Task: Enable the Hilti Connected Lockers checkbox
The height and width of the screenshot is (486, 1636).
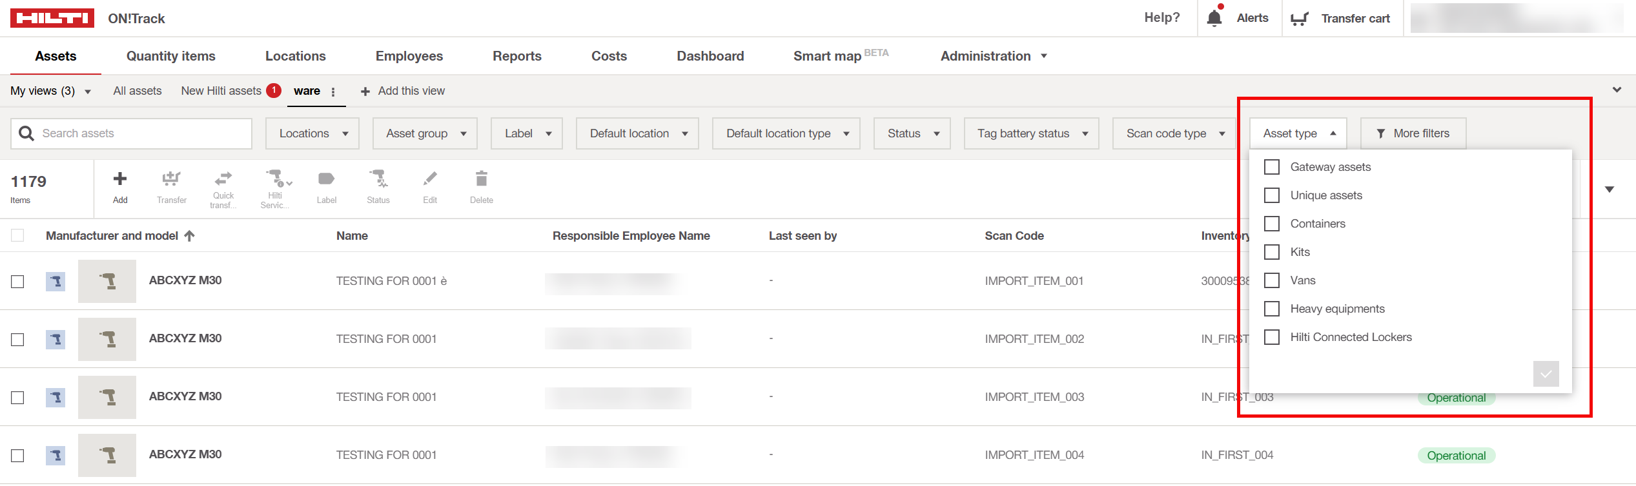Action: point(1271,337)
